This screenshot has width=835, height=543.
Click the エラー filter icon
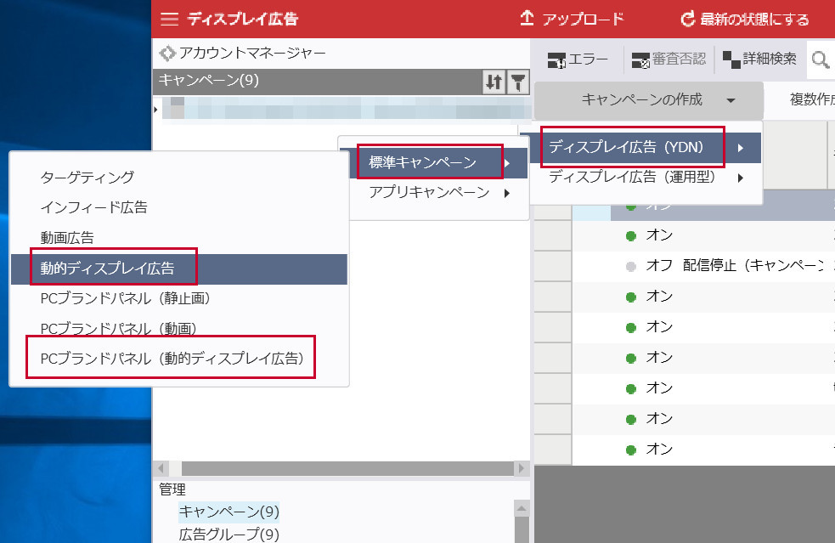coord(556,60)
